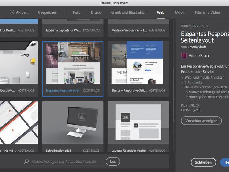The width and height of the screenshot is (229, 172).
Task: Open the Mobil tab
Action: click(x=180, y=12)
